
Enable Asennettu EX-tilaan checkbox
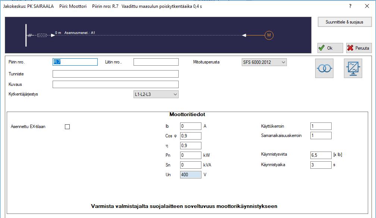click(x=68, y=127)
